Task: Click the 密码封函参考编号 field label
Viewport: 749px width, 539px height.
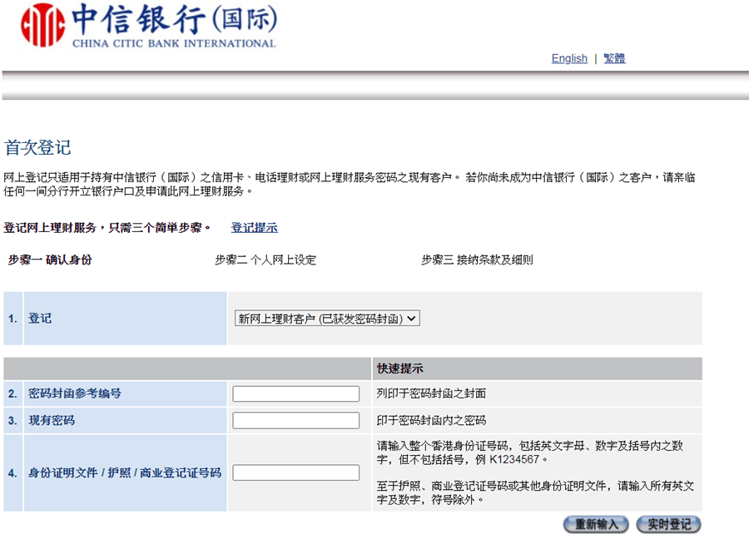Action: coord(75,393)
